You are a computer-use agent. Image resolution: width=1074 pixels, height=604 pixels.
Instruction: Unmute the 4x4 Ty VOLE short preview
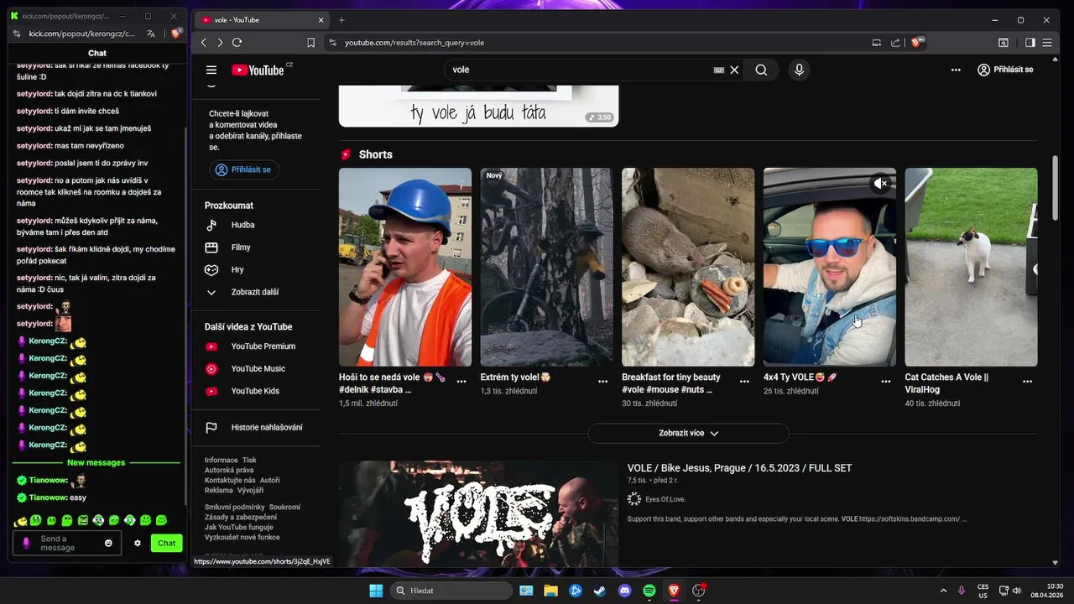[880, 183]
